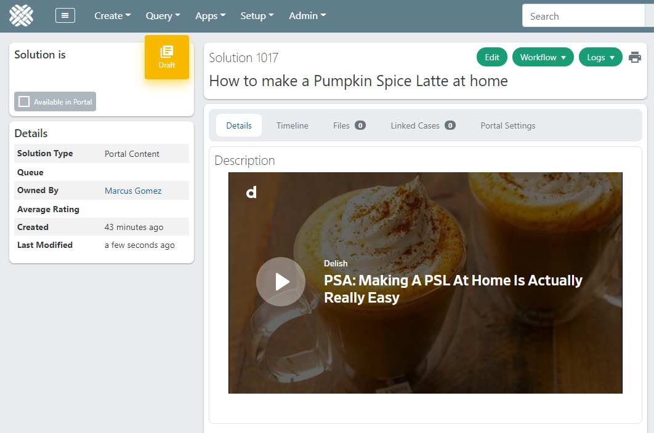Toggle the hamburger sidebar menu button

pyautogui.click(x=65, y=16)
